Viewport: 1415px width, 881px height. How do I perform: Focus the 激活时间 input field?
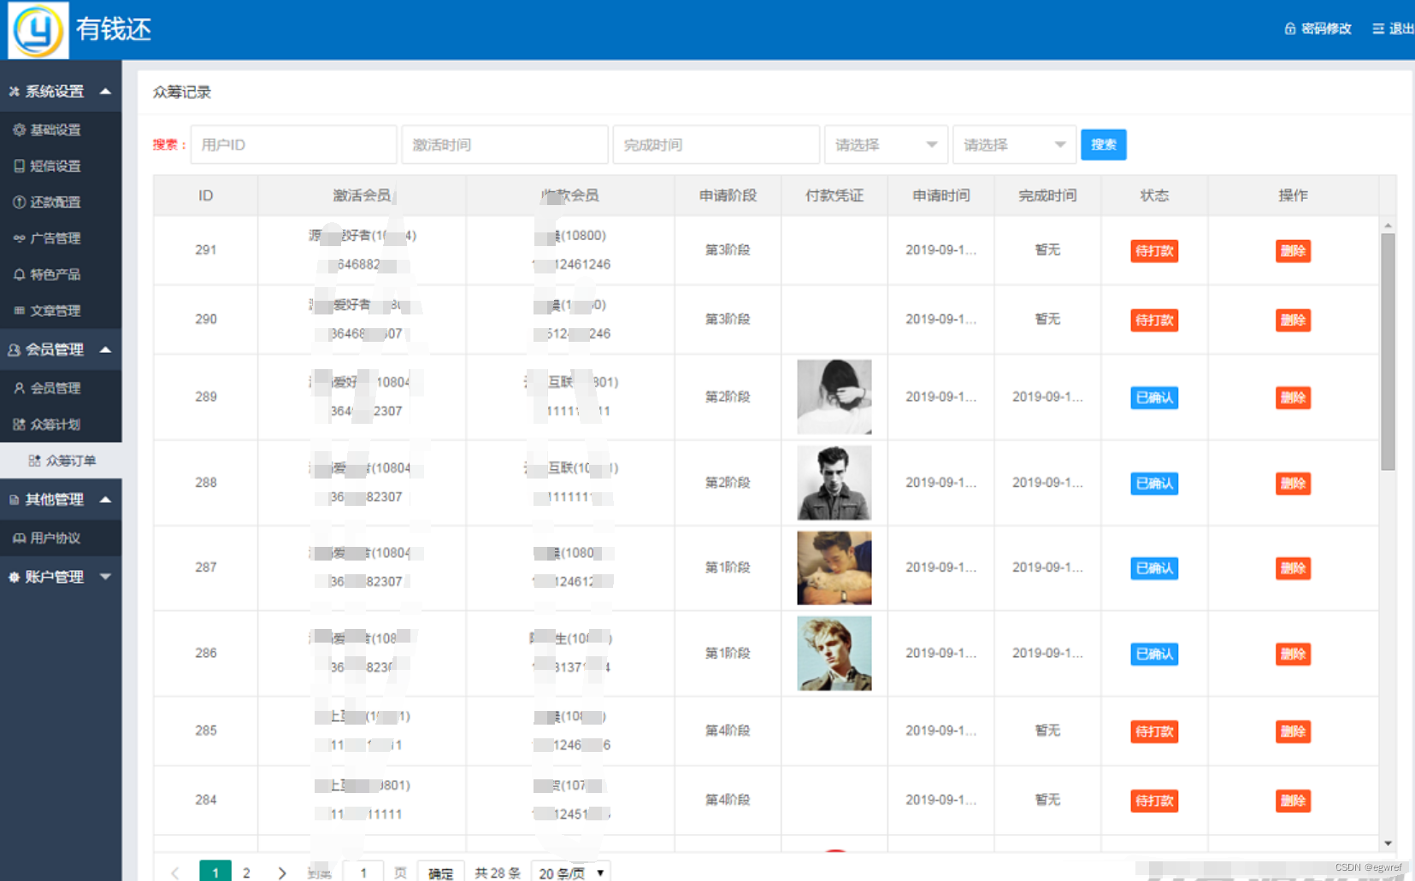pos(504,144)
